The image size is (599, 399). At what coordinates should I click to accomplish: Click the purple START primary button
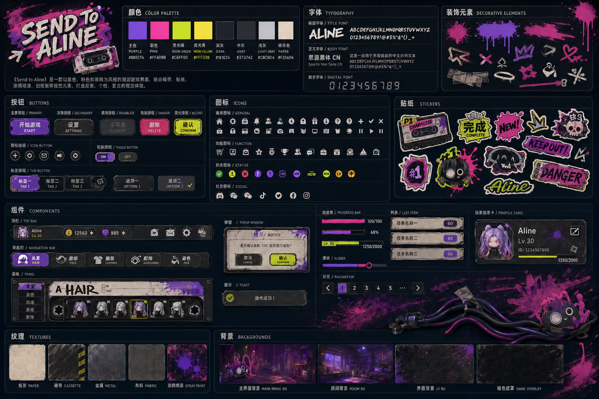pyautogui.click(x=30, y=127)
